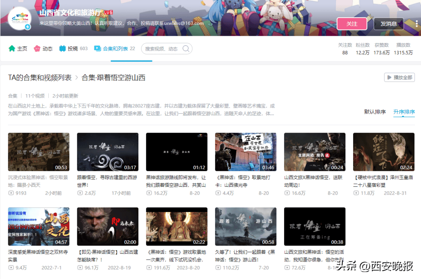
Task: Click the 11个视频 count label
Action: click(35, 96)
